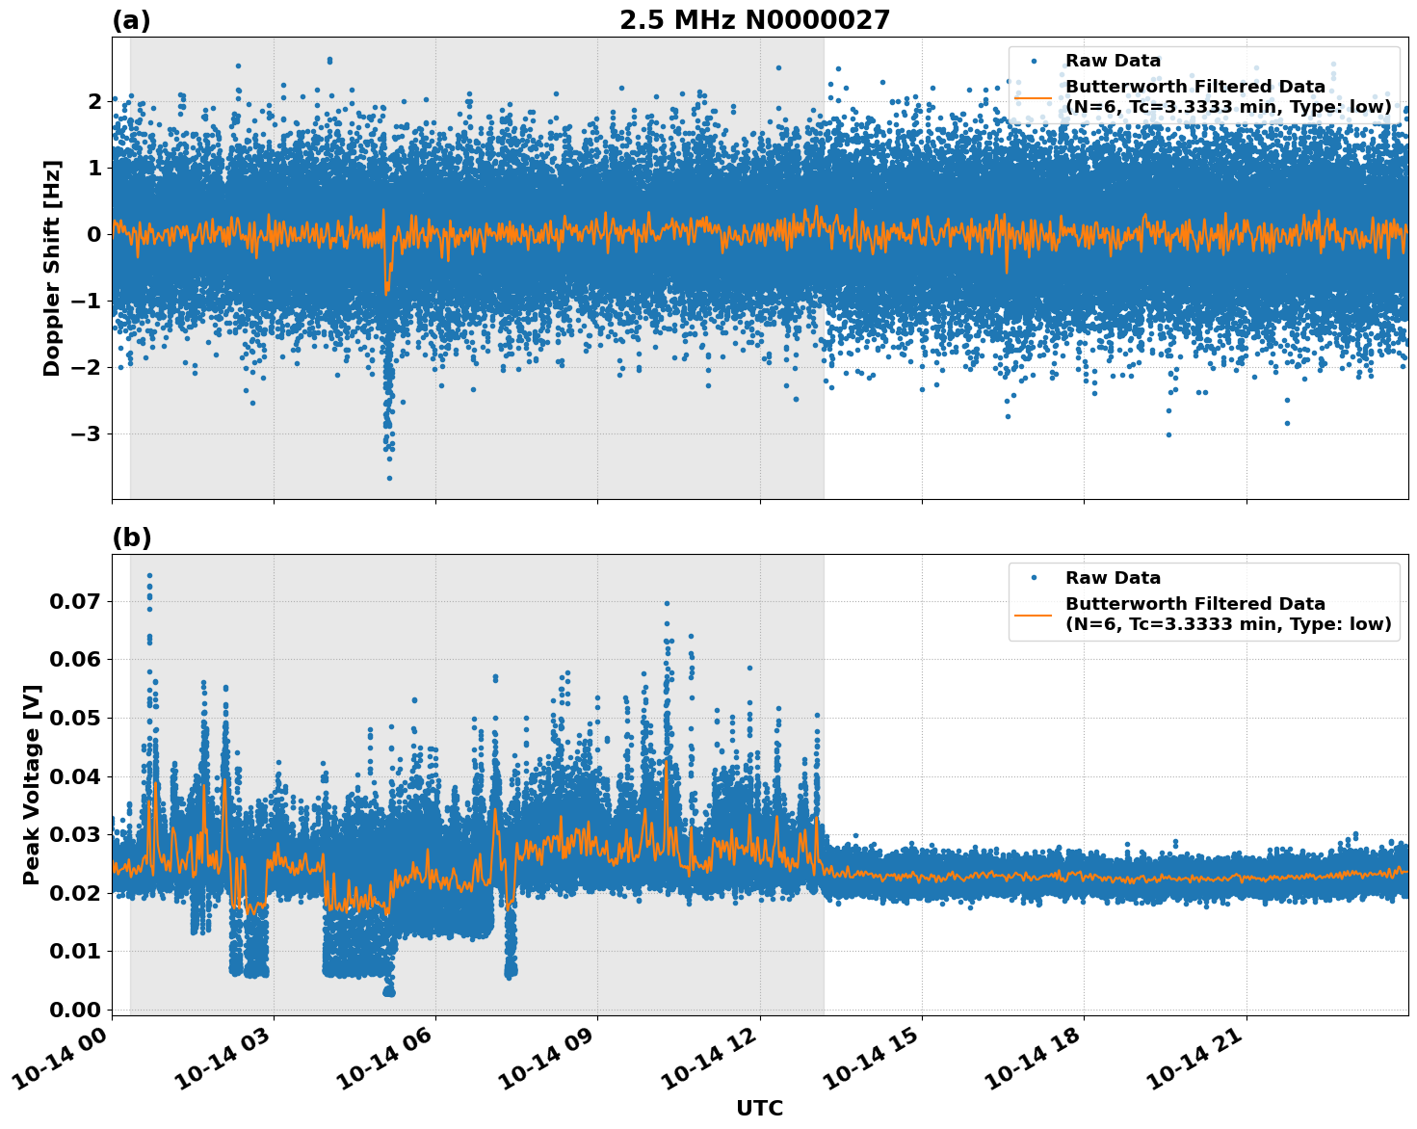The image size is (1417, 1129).
Task: Click orange line sample in Doppler plot legend
Action: coord(1034,97)
